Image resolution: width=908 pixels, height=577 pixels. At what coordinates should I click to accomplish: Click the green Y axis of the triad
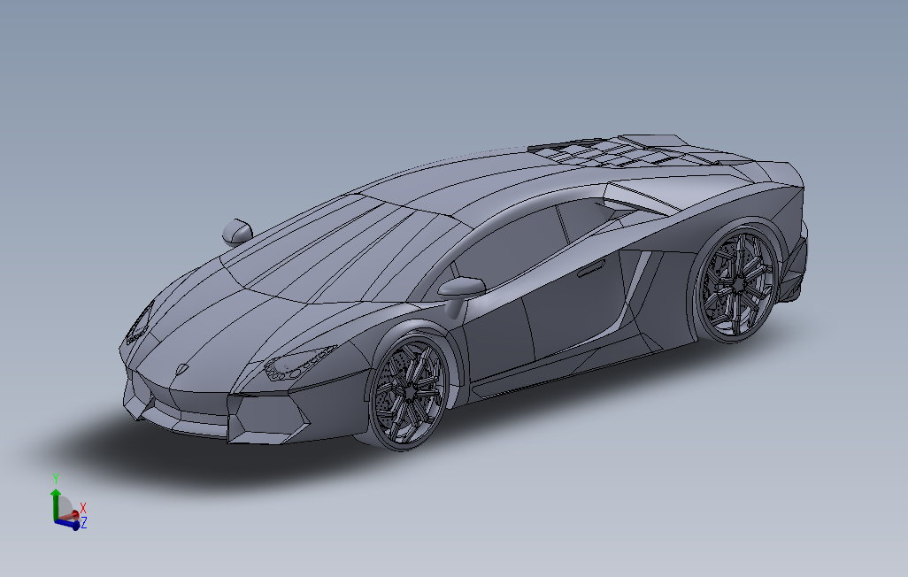point(56,504)
